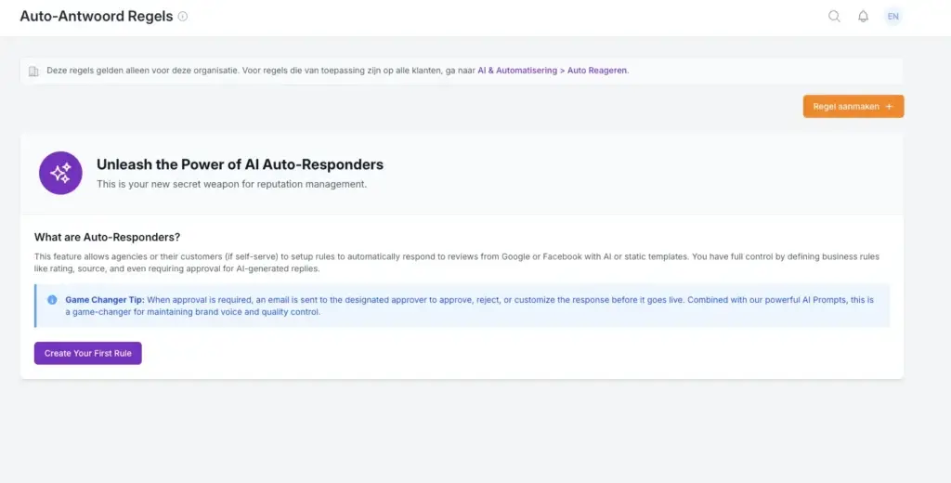Click the blue info icon in the tip box
The image size is (951, 483).
coord(52,300)
